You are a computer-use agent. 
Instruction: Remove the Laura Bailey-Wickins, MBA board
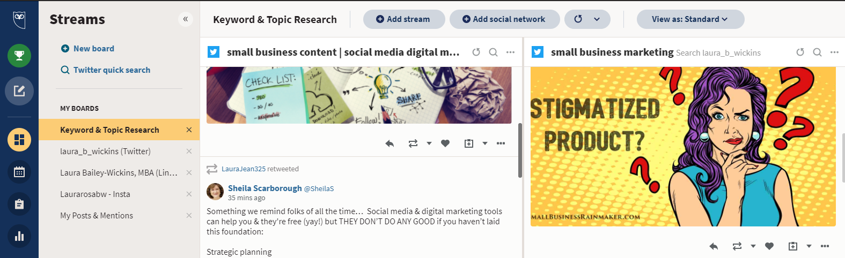tap(189, 172)
